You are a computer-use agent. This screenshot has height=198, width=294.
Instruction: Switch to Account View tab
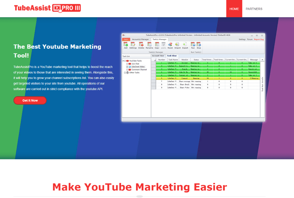point(158,56)
